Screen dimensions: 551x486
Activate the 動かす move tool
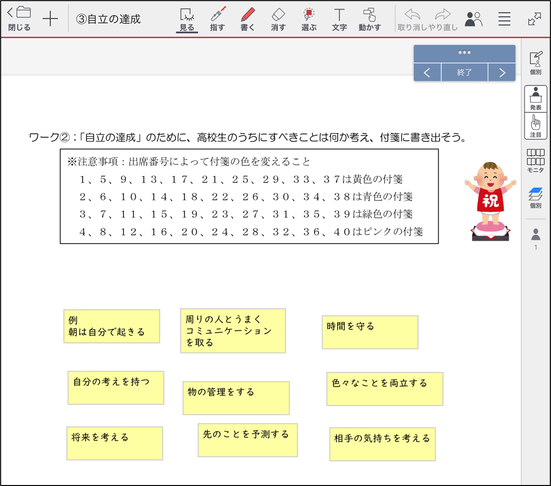(x=370, y=19)
